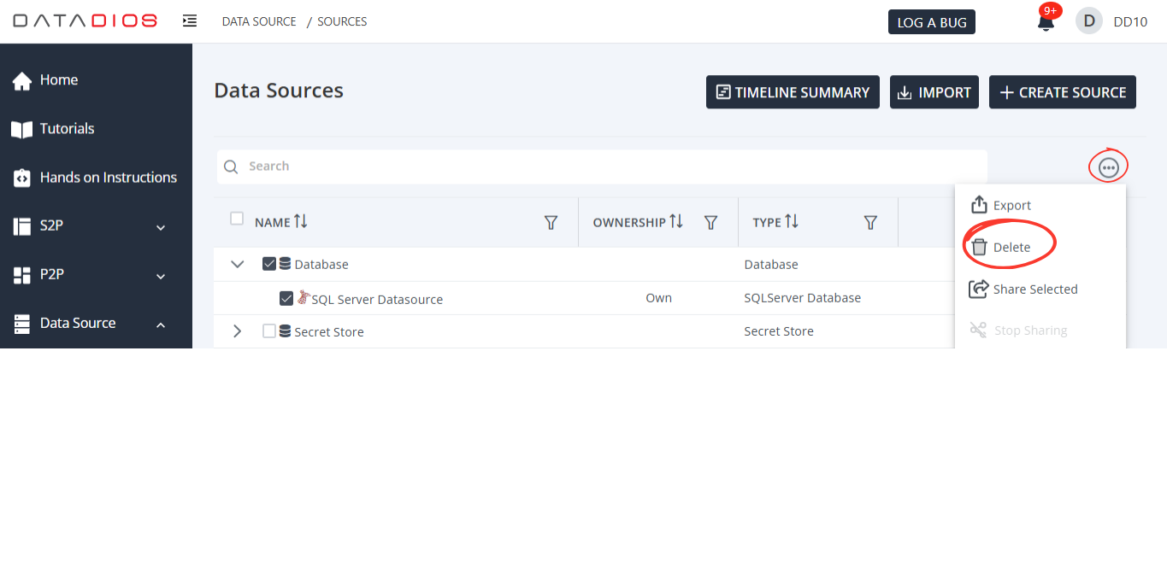Choose Export from the options menu
This screenshot has width=1167, height=585.
pos(1011,206)
